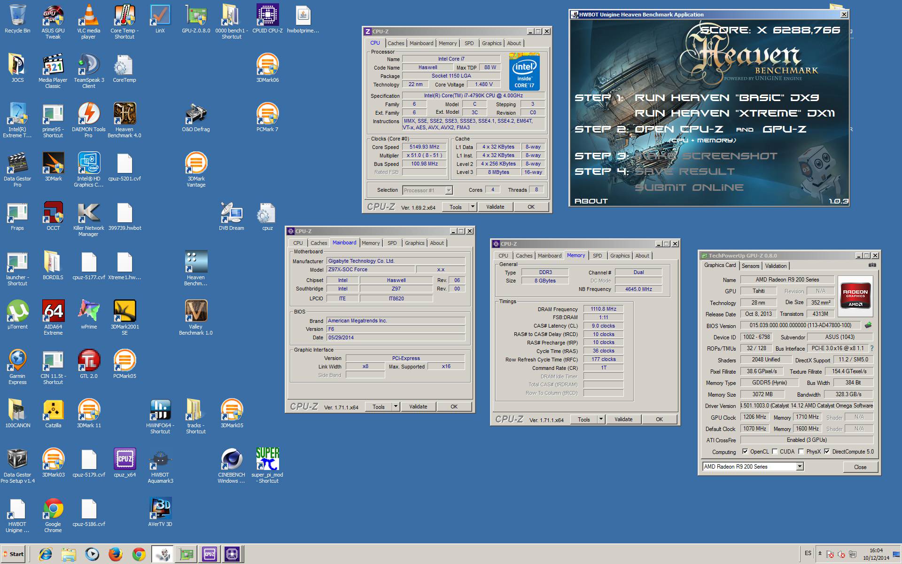
Task: Open µTorrent desktop icon
Action: (17, 315)
